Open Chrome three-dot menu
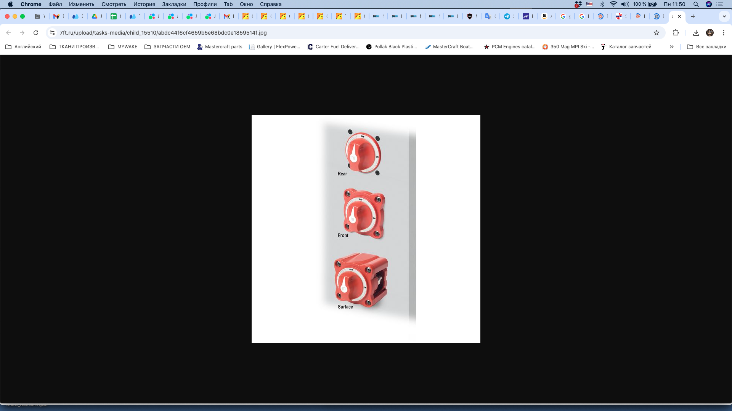 (723, 33)
